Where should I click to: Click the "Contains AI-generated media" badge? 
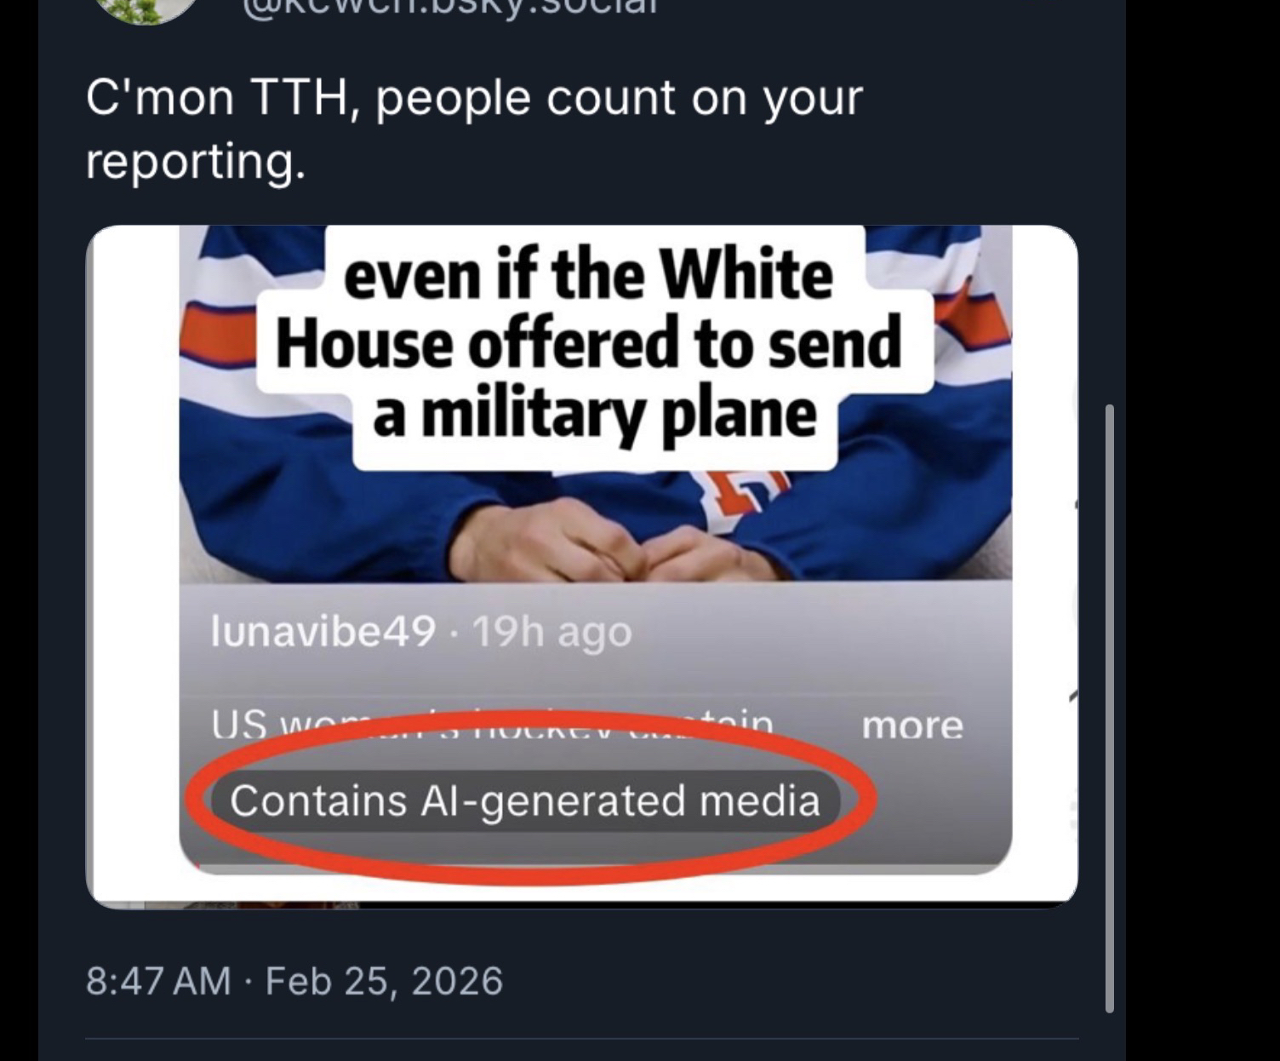524,801
